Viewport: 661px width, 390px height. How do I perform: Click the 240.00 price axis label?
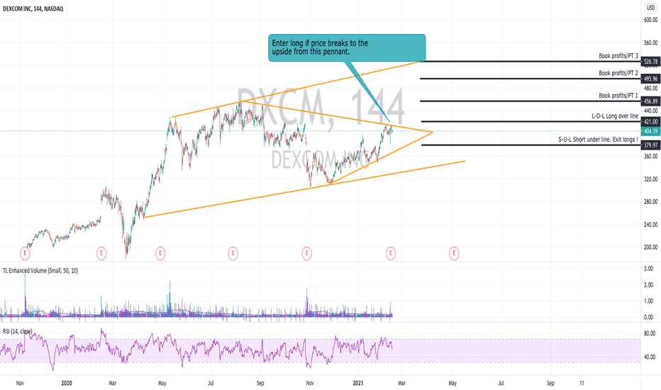pyautogui.click(x=650, y=225)
